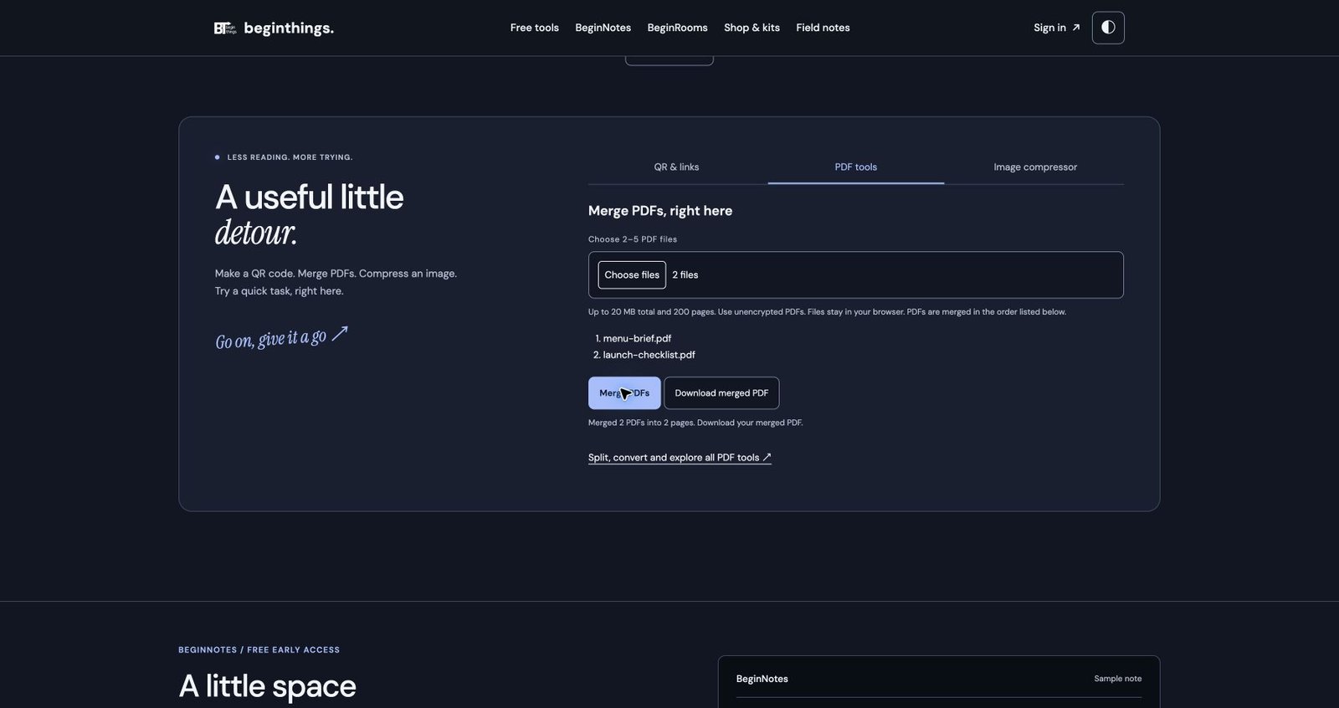Click the beginthings. wordmark text
Screen dimensions: 1339x708
pyautogui.click(x=289, y=28)
